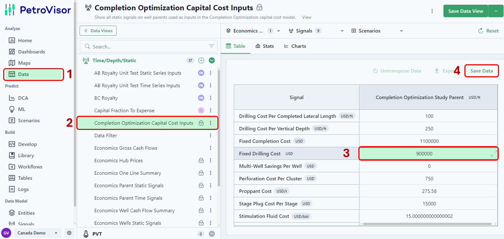Open Home in the sidebar
This screenshot has width=504, height=239.
[x=25, y=40]
